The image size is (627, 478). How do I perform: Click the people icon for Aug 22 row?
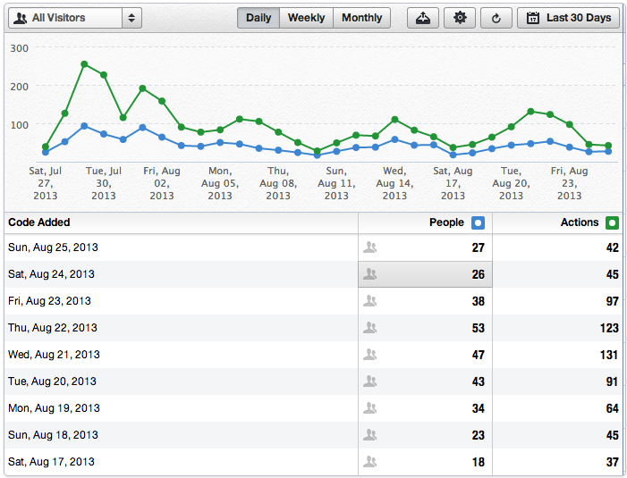pos(370,328)
